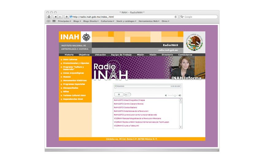264x162 pixels.
Task: Open Dependencias INAH sidebar link
Action: tap(73, 99)
